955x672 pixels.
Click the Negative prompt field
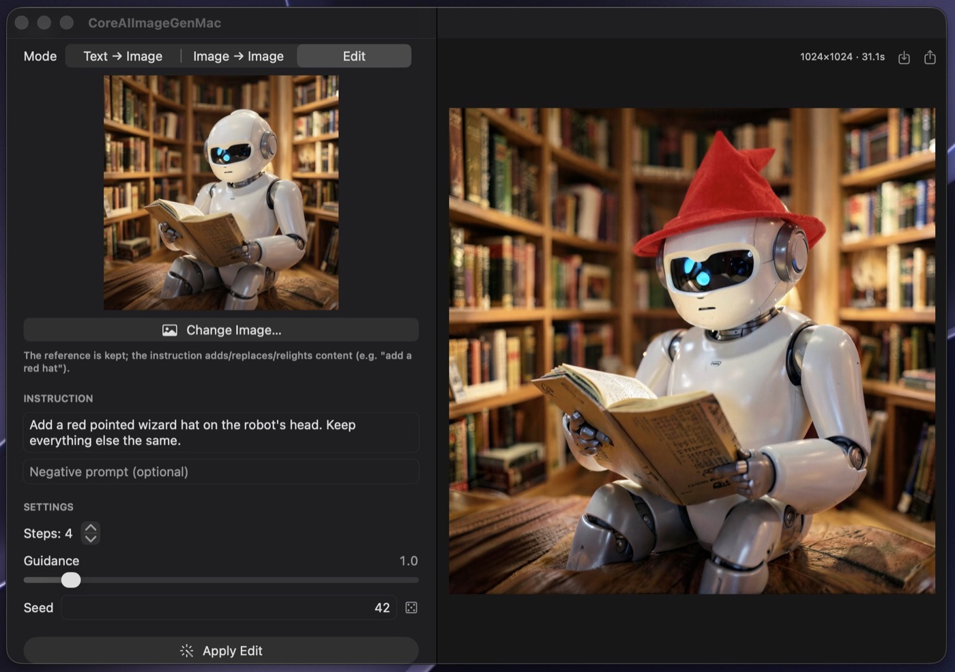tap(221, 472)
